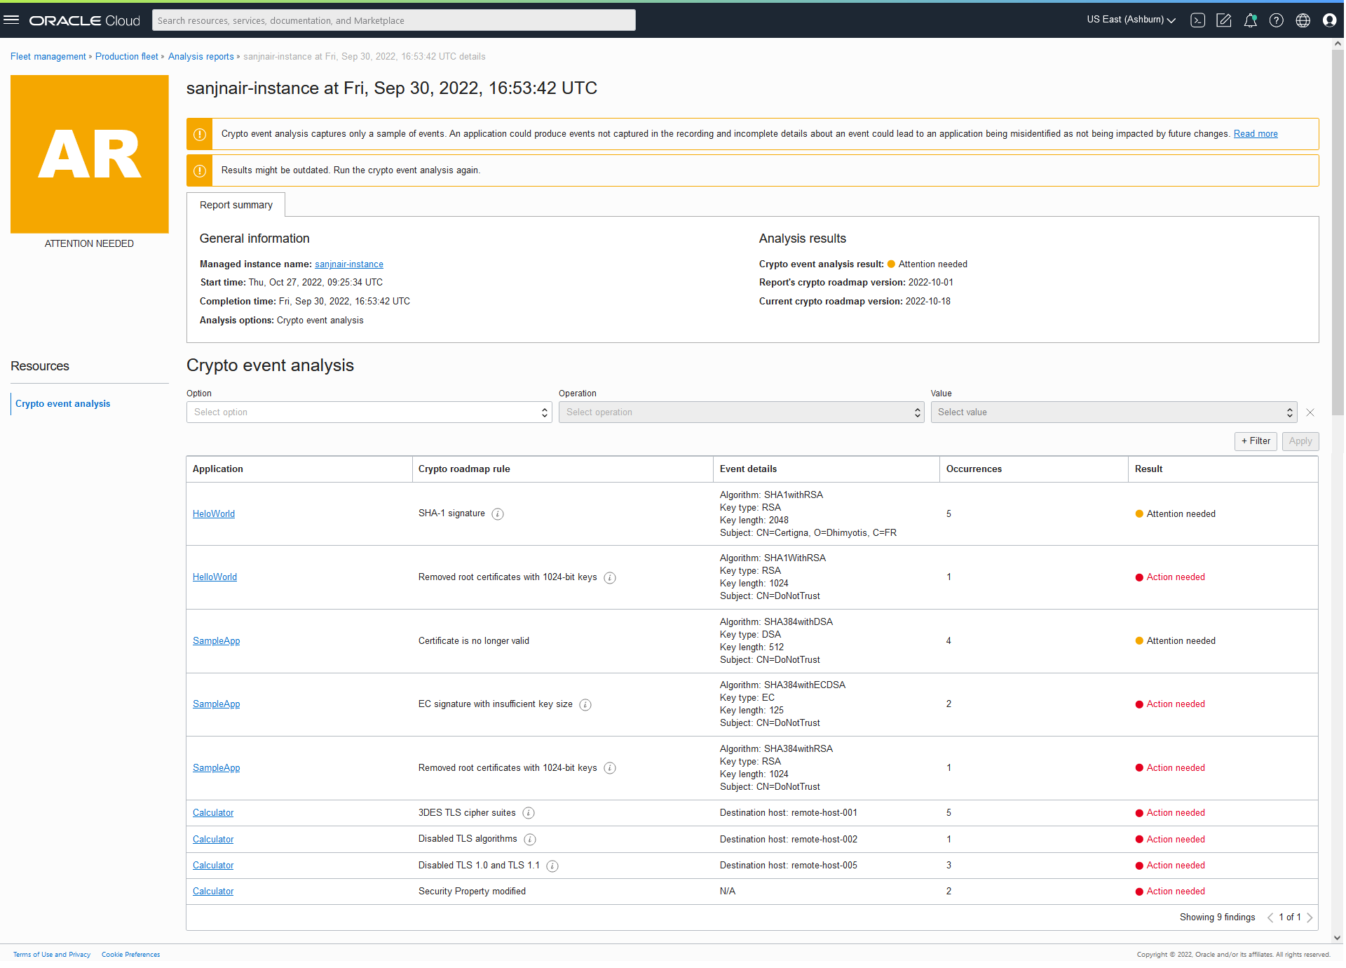Image resolution: width=1346 pixels, height=968 pixels.
Task: Open the Notifications bell
Action: click(x=1251, y=20)
